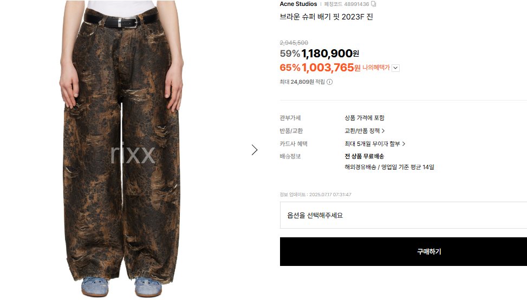Click the 페칭코드 48991436 code text
The height and width of the screenshot is (300, 527).
point(347,4)
